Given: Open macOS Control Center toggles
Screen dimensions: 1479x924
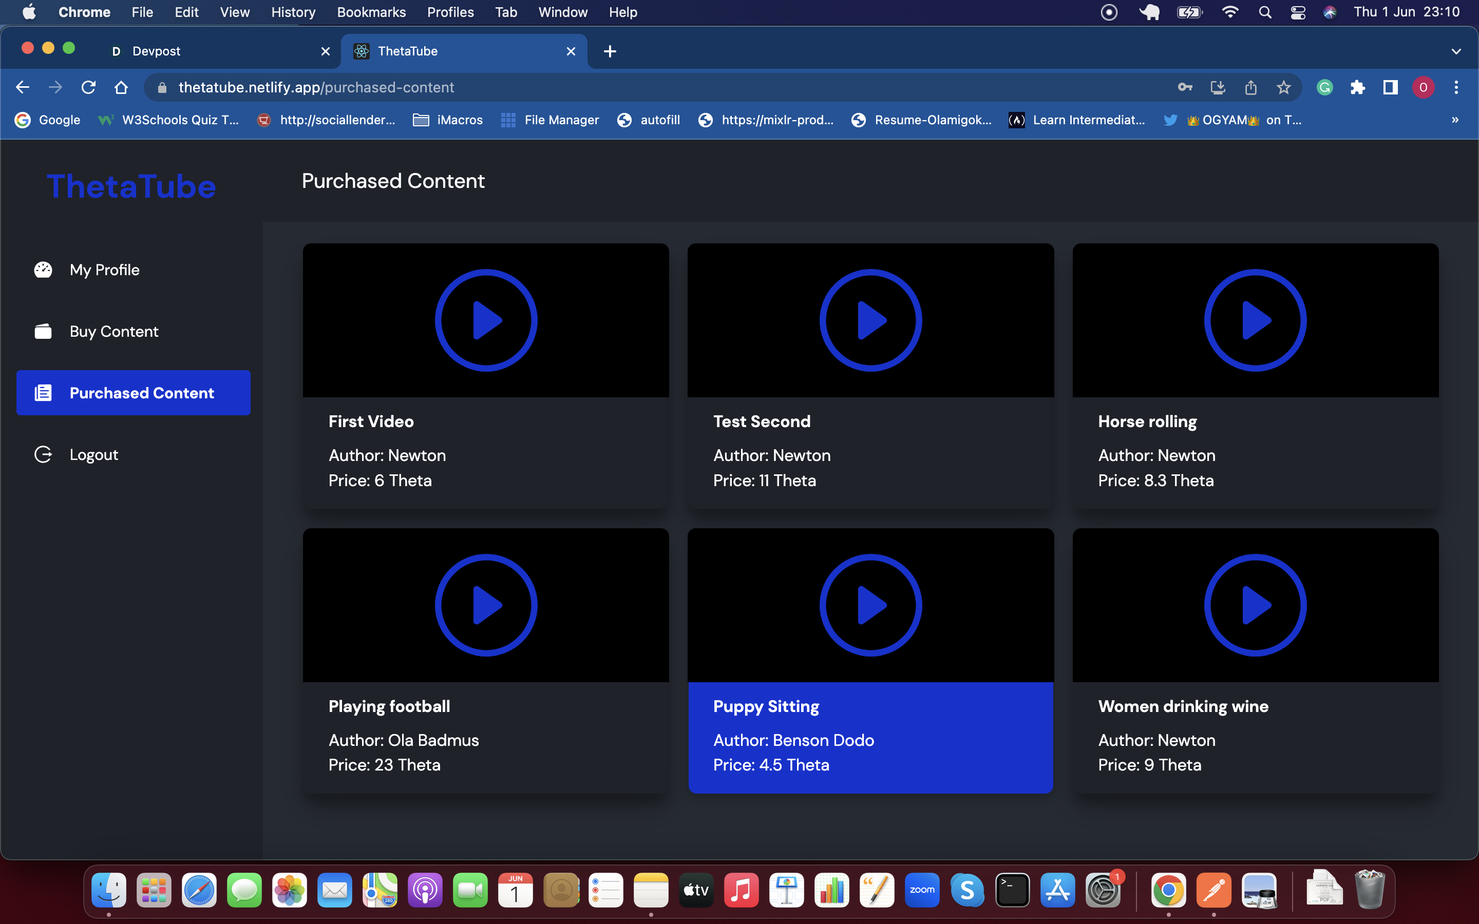Looking at the screenshot, I should click(1298, 12).
